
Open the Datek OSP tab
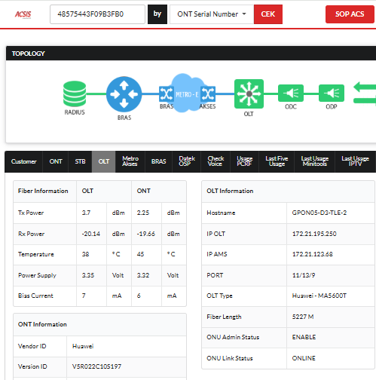coord(187,161)
